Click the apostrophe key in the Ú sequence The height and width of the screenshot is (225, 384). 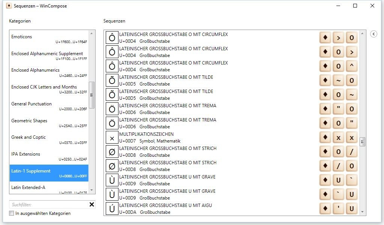[339, 208]
